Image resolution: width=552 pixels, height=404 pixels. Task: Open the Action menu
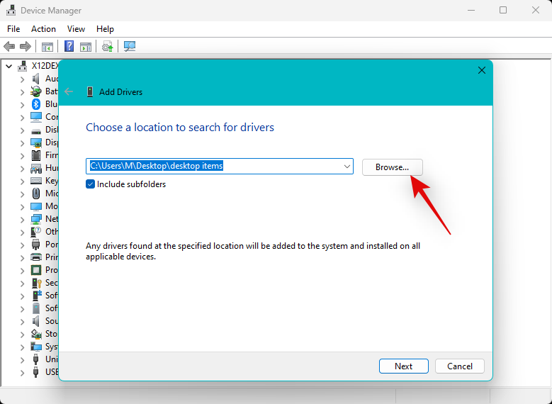coord(43,29)
